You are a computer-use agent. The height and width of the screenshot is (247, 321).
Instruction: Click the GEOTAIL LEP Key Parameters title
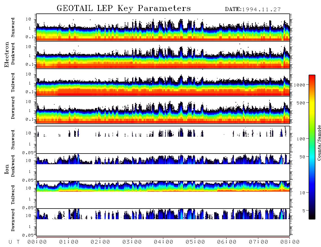tap(124, 8)
